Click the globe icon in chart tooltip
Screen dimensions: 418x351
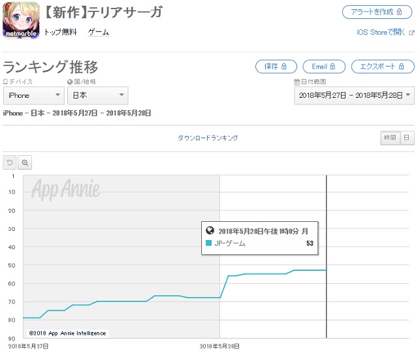click(x=210, y=230)
